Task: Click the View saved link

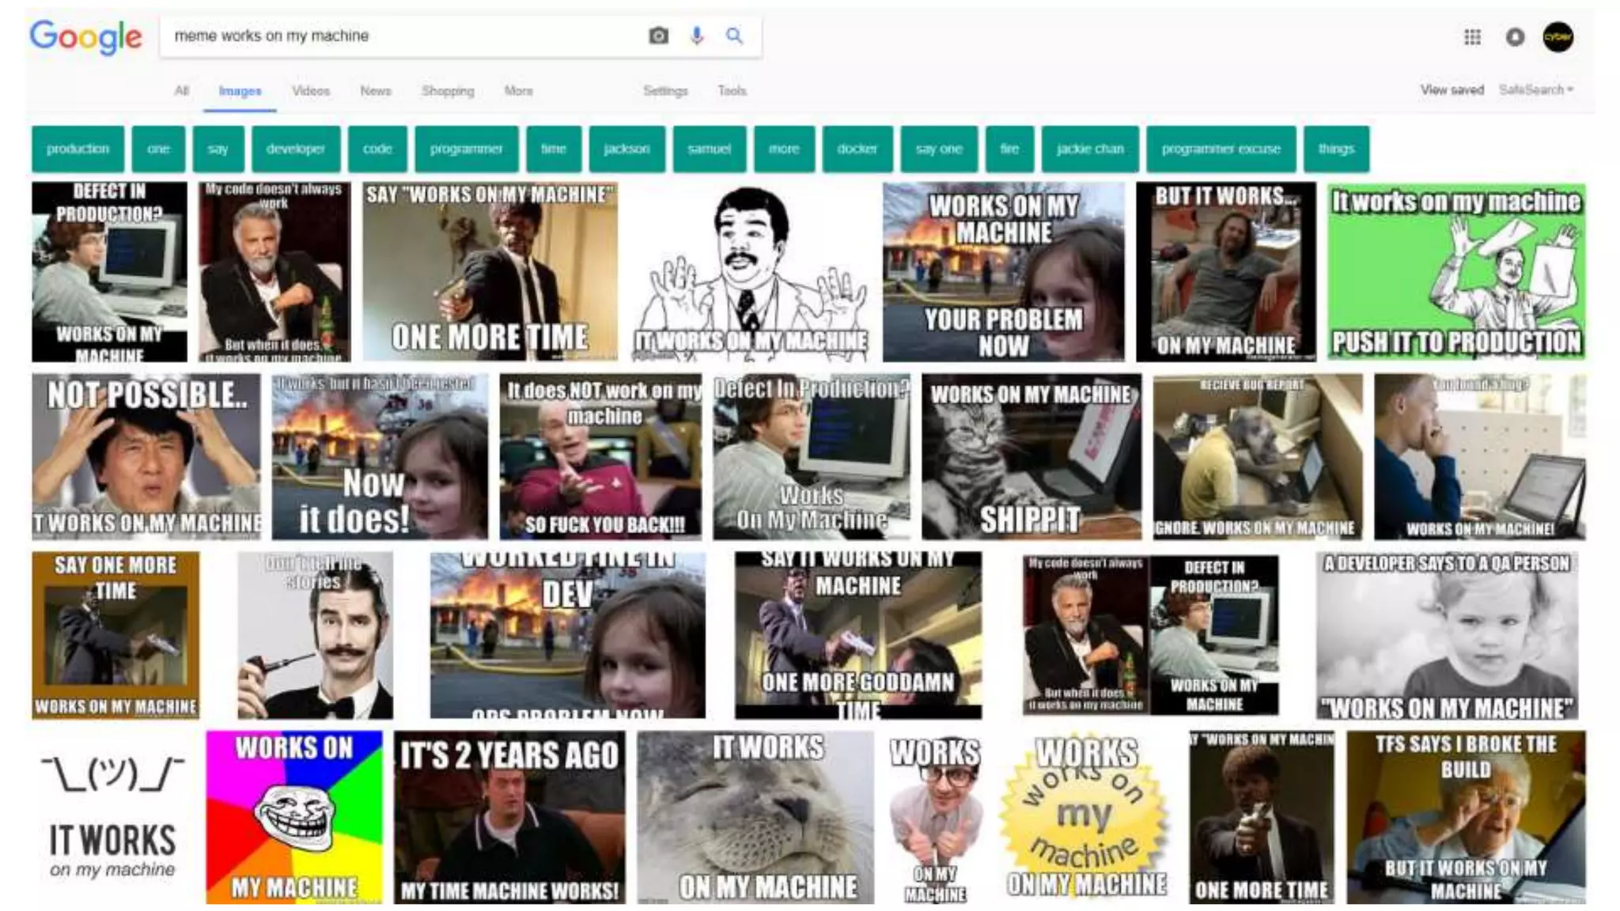Action: point(1452,90)
